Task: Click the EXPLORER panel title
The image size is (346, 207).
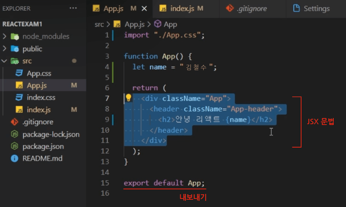Action: 16,9
